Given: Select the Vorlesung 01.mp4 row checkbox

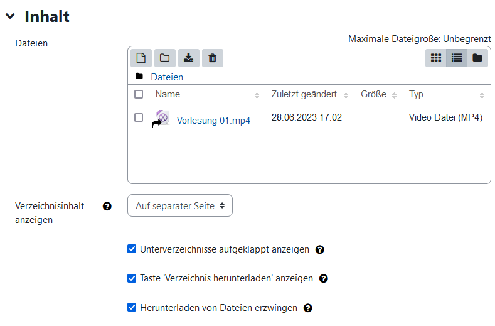Looking at the screenshot, I should tap(139, 117).
